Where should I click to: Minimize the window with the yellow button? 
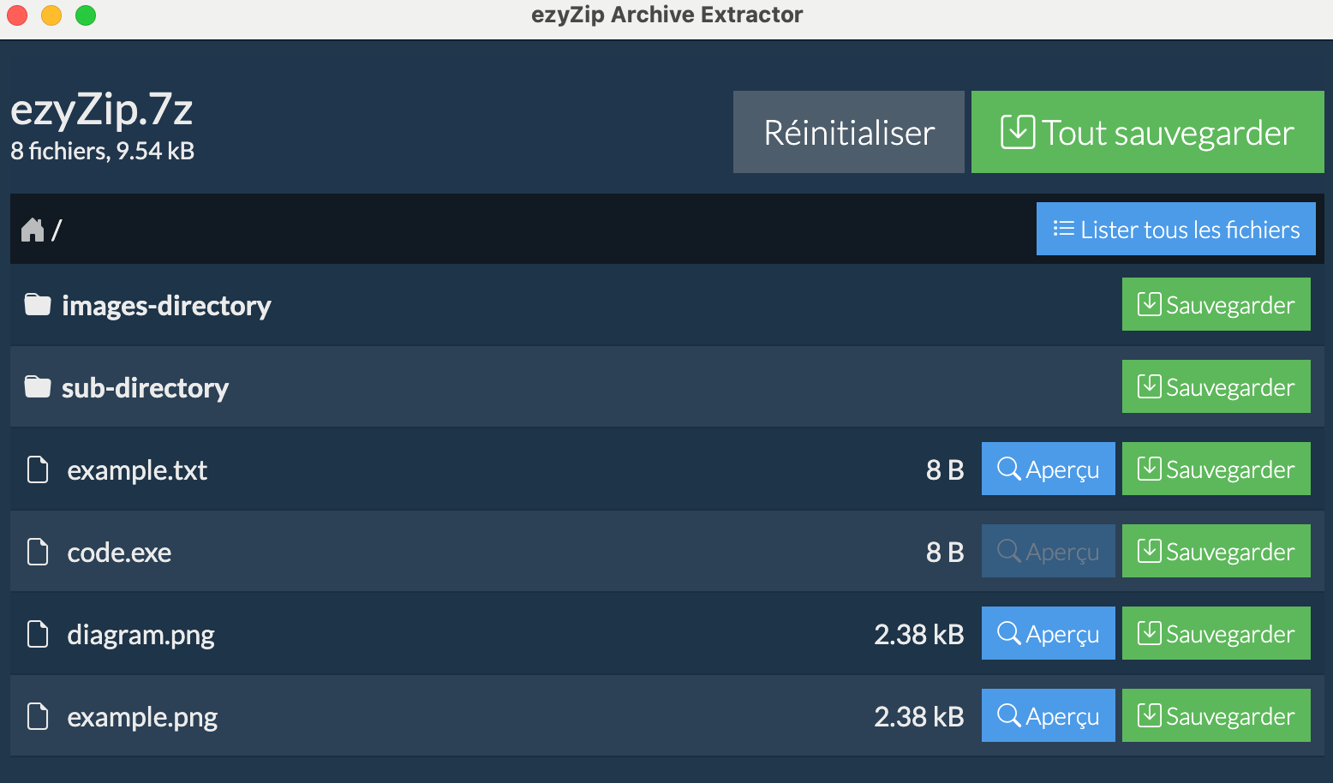pyautogui.click(x=51, y=15)
